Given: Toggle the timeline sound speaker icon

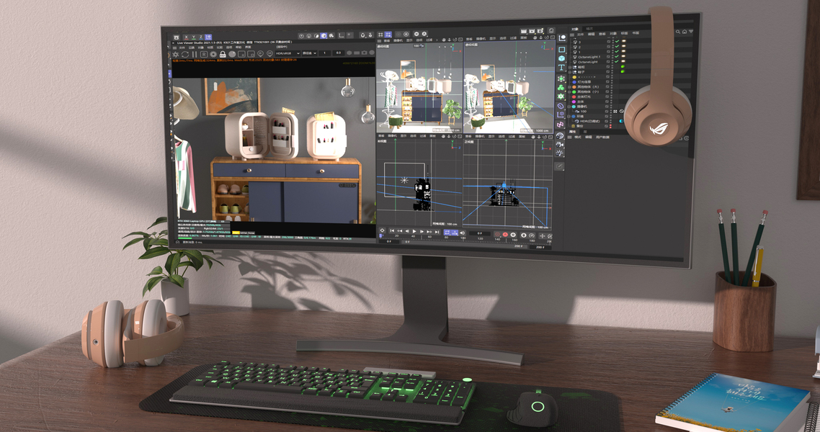Looking at the screenshot, I should (x=463, y=233).
